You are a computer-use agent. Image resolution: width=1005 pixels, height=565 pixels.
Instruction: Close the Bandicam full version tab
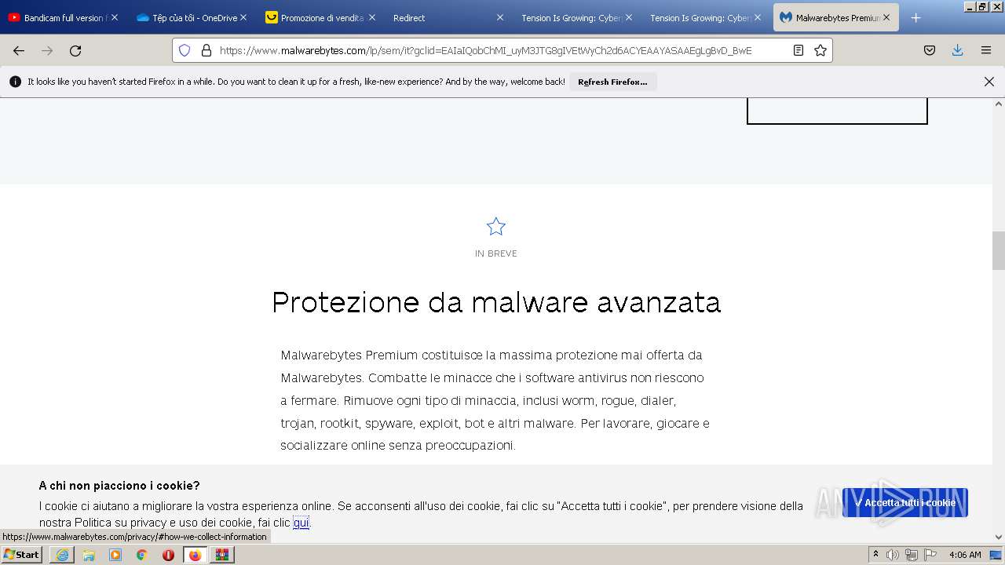115,17
